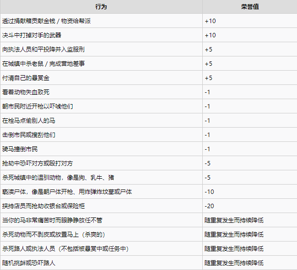This screenshot has height=270, width=297.
Task: Select the text '看着动物失血致死'
Action: 26,92
